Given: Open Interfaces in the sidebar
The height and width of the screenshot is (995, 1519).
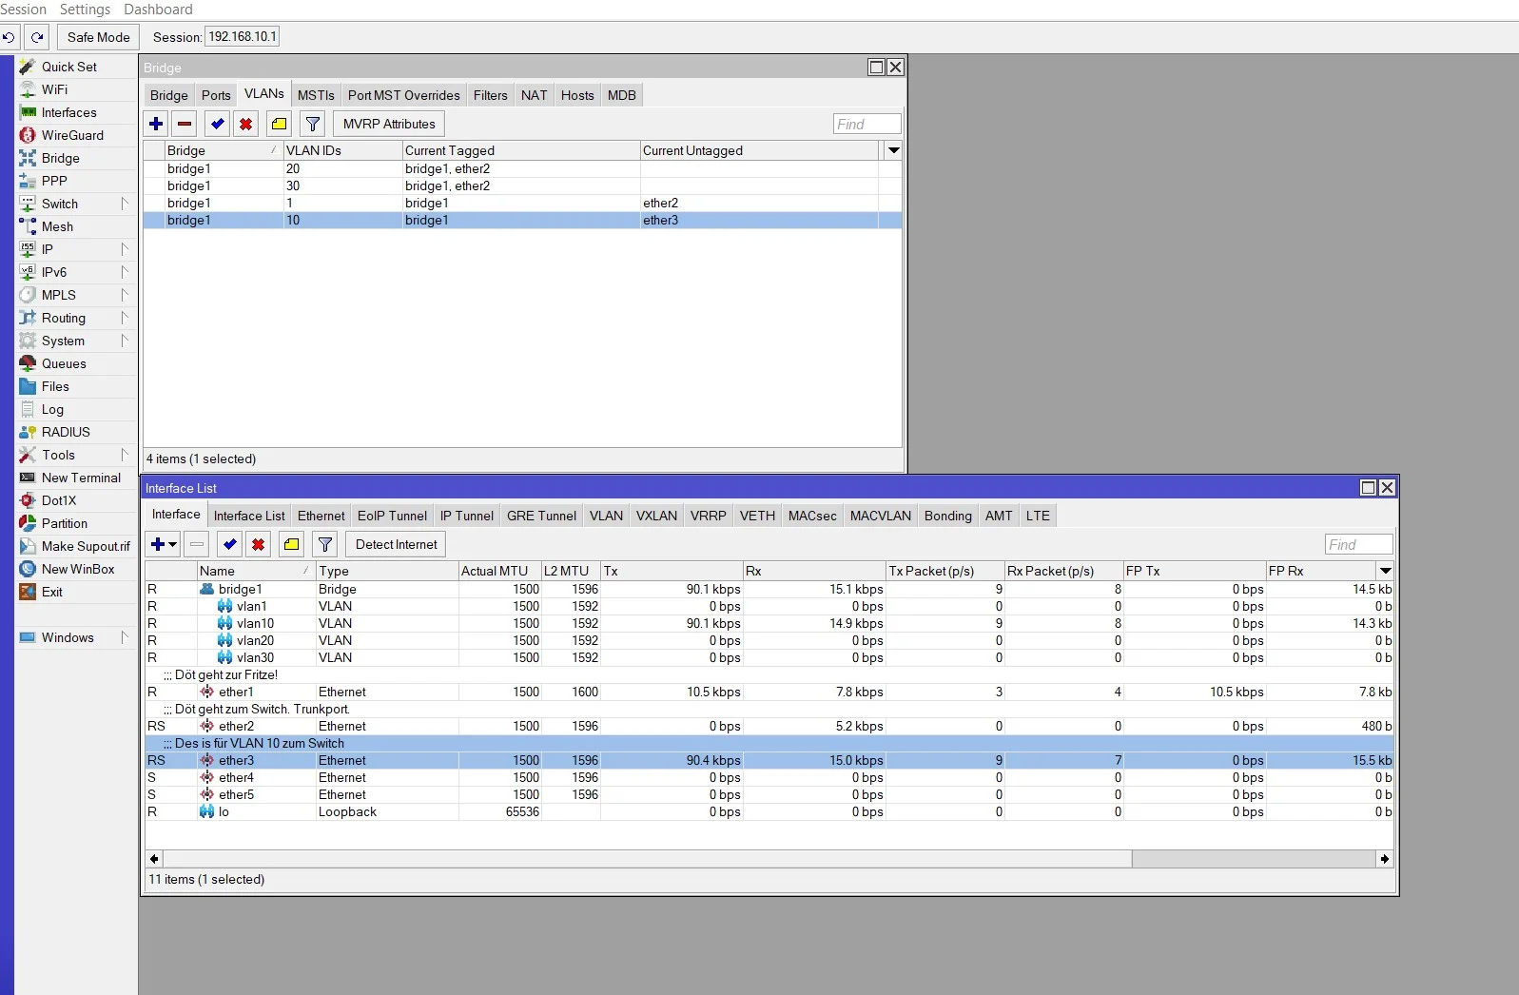Looking at the screenshot, I should tap(69, 112).
